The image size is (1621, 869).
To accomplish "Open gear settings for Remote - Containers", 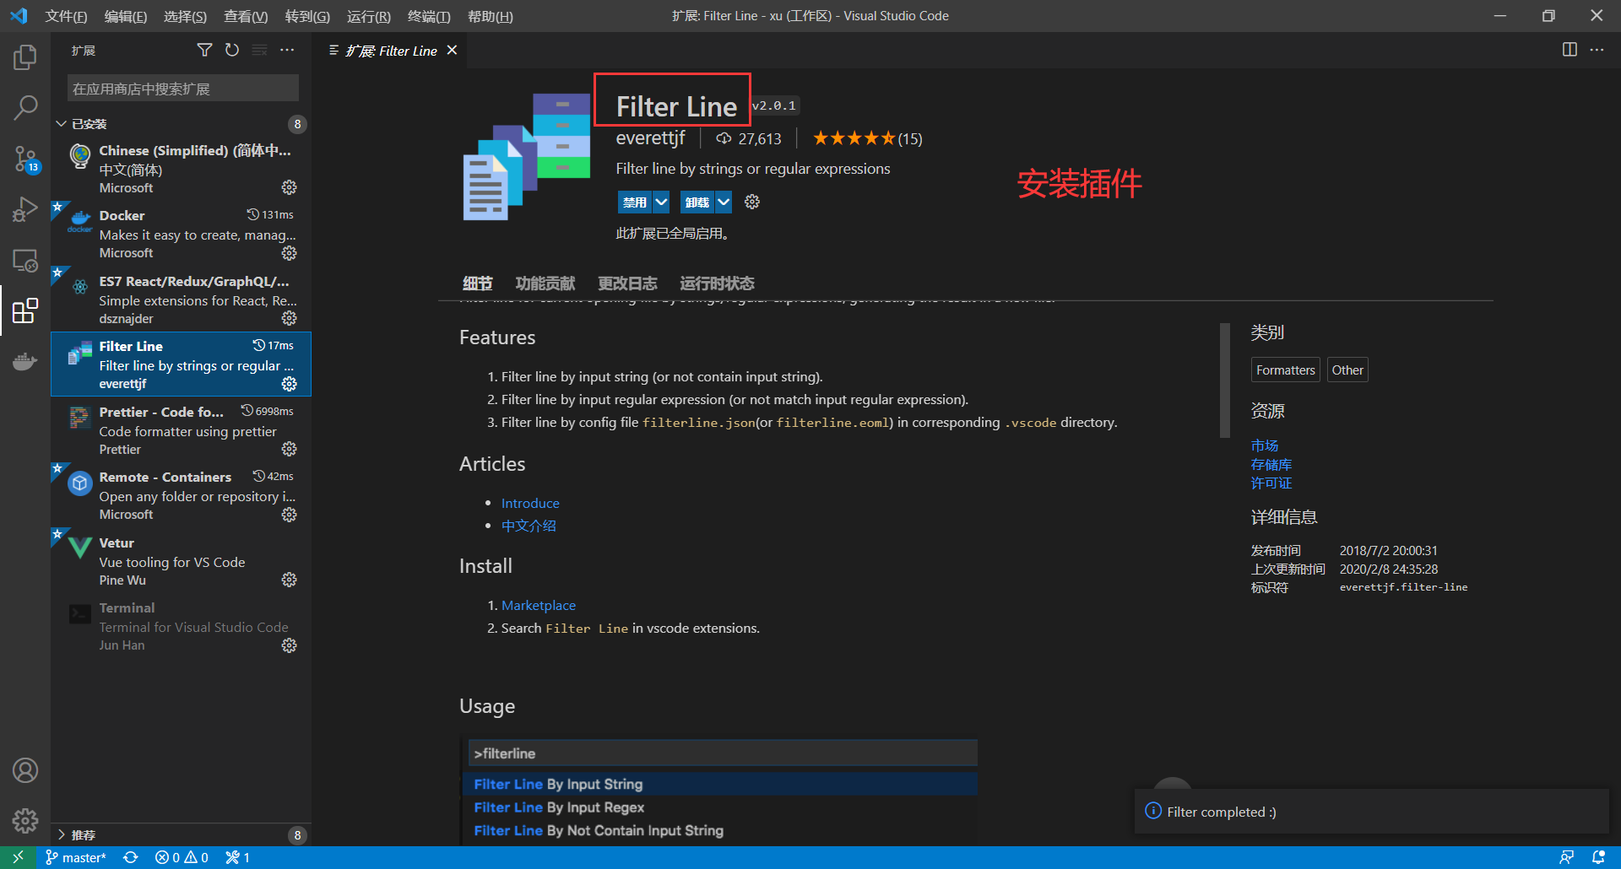I will click(290, 515).
